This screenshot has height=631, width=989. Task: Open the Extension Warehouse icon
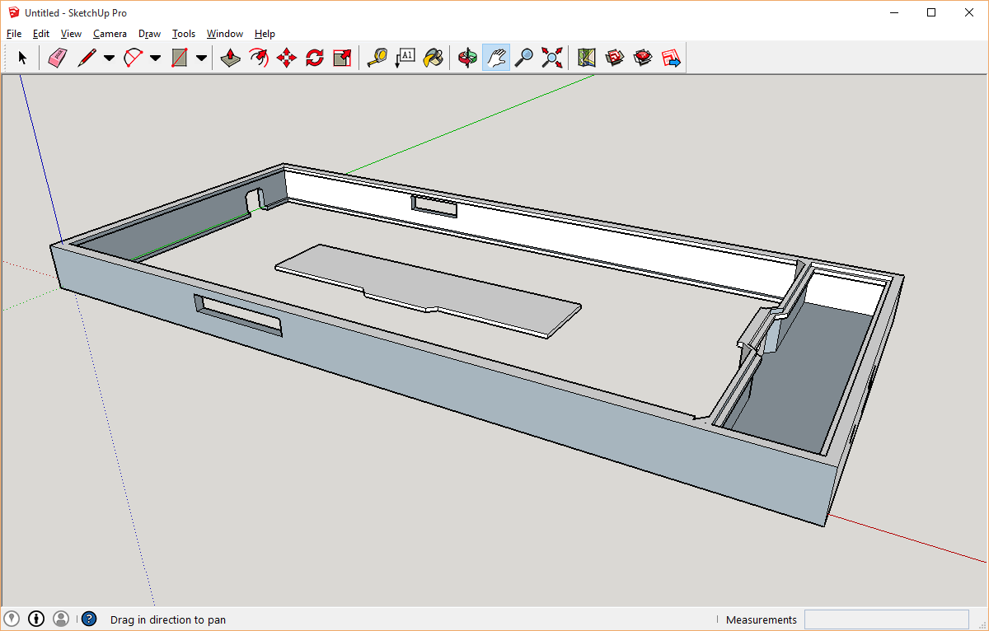643,58
